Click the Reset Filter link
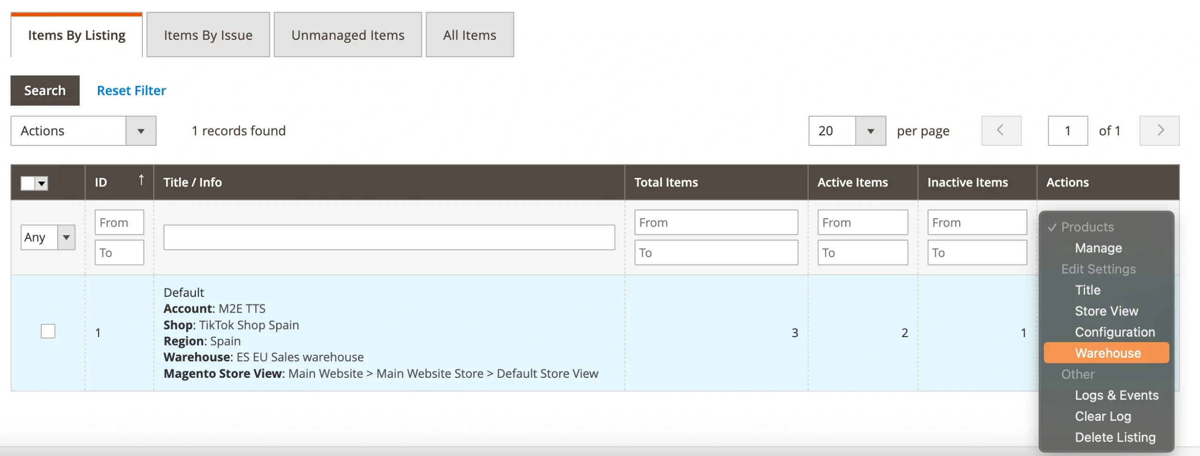Screen dimensions: 1200x456 (131, 90)
